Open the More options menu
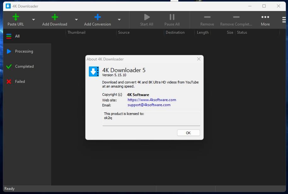288x194 pixels. [265, 20]
